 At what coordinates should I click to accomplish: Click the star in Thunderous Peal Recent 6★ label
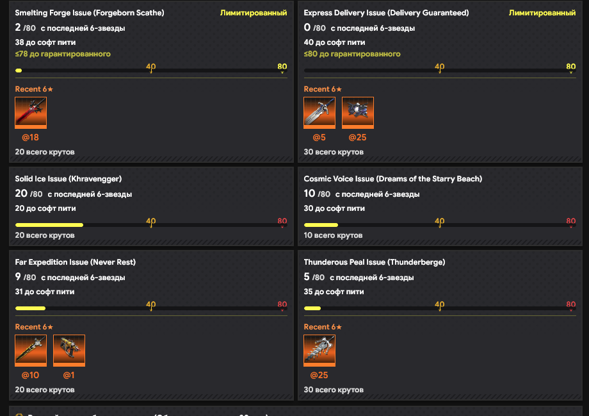339,327
